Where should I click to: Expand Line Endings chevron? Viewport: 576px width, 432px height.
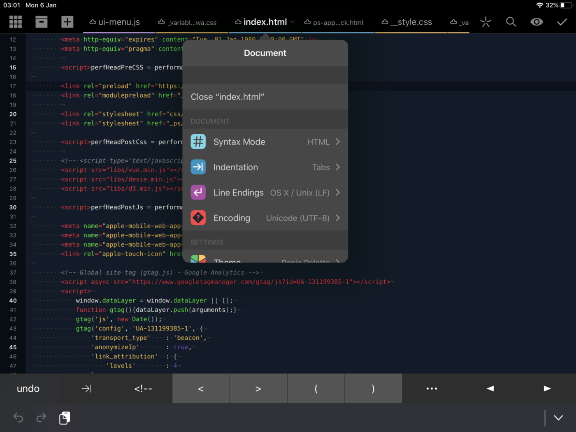338,193
